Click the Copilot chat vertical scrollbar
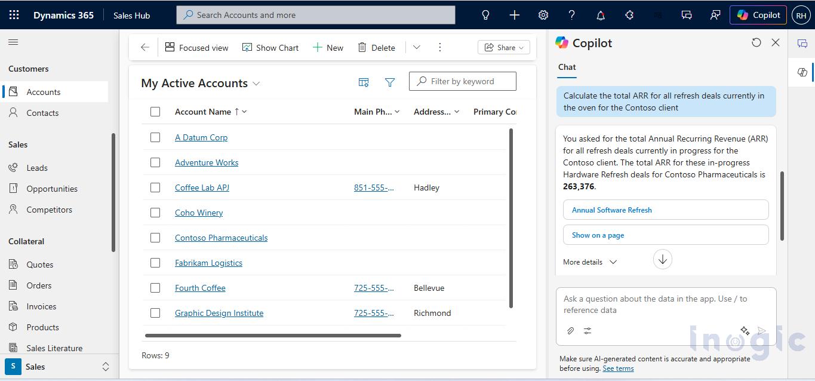The width and height of the screenshot is (815, 381). coord(782,206)
